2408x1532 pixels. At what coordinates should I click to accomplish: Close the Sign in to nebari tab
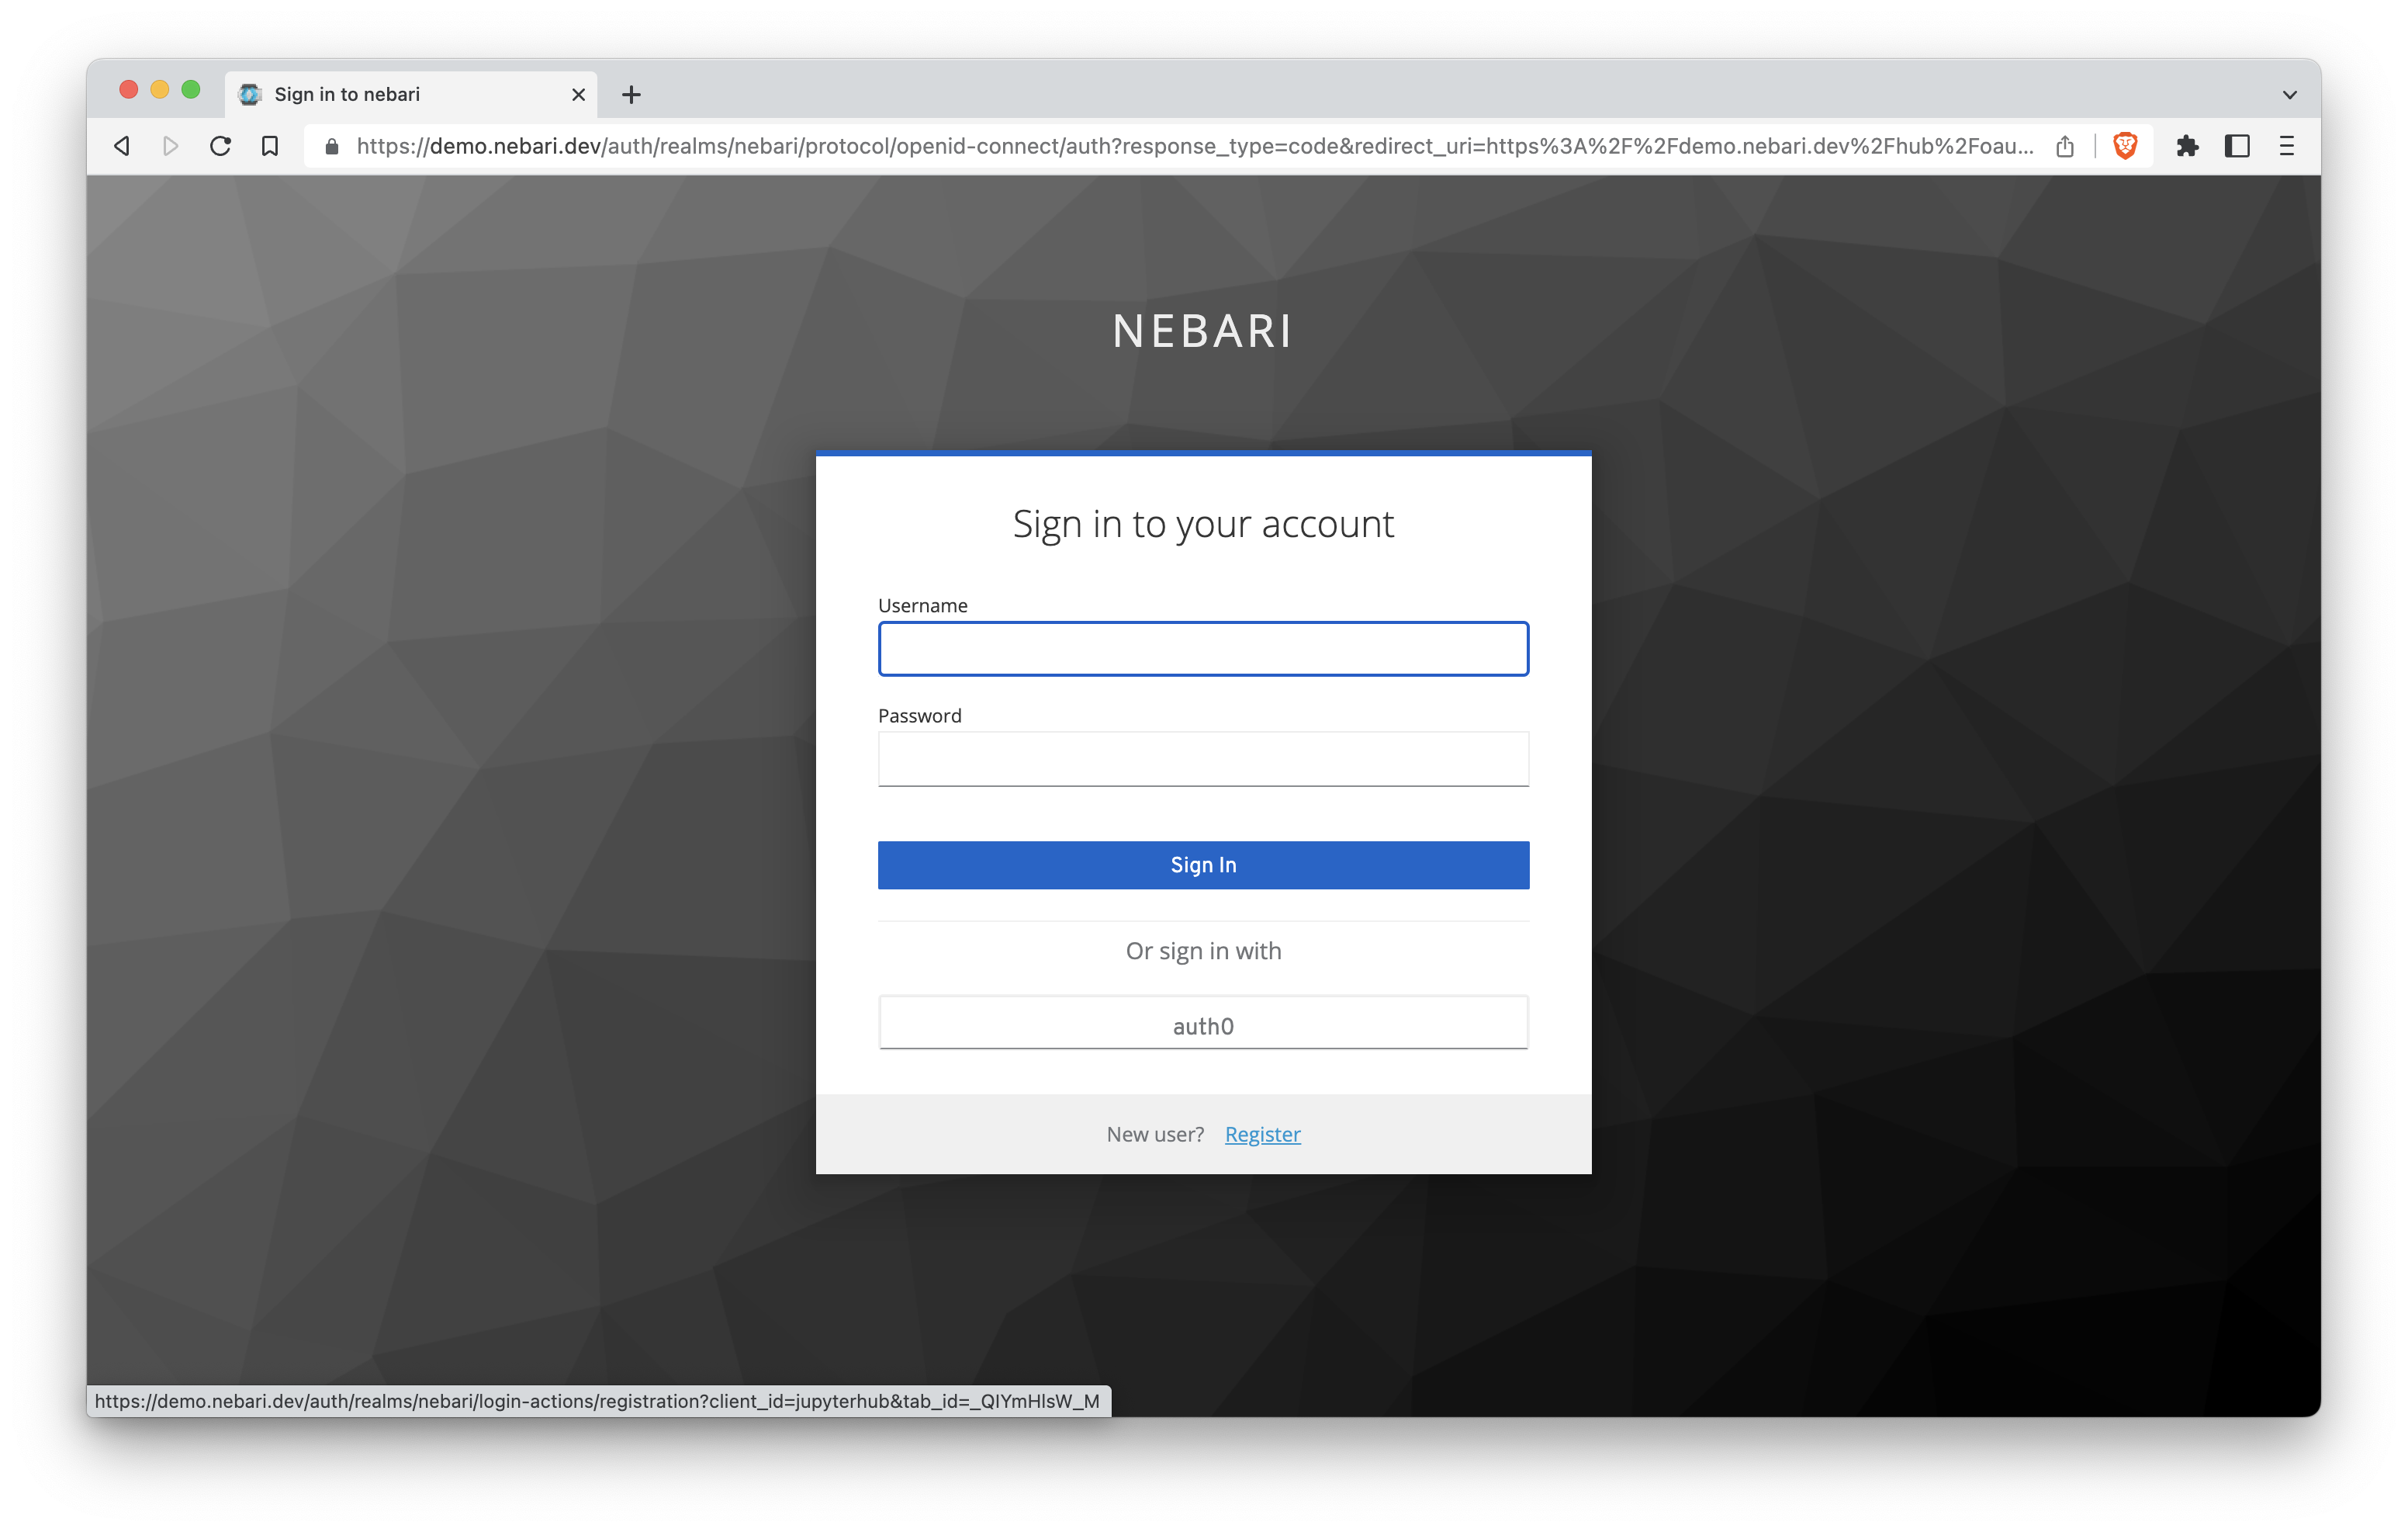578,95
